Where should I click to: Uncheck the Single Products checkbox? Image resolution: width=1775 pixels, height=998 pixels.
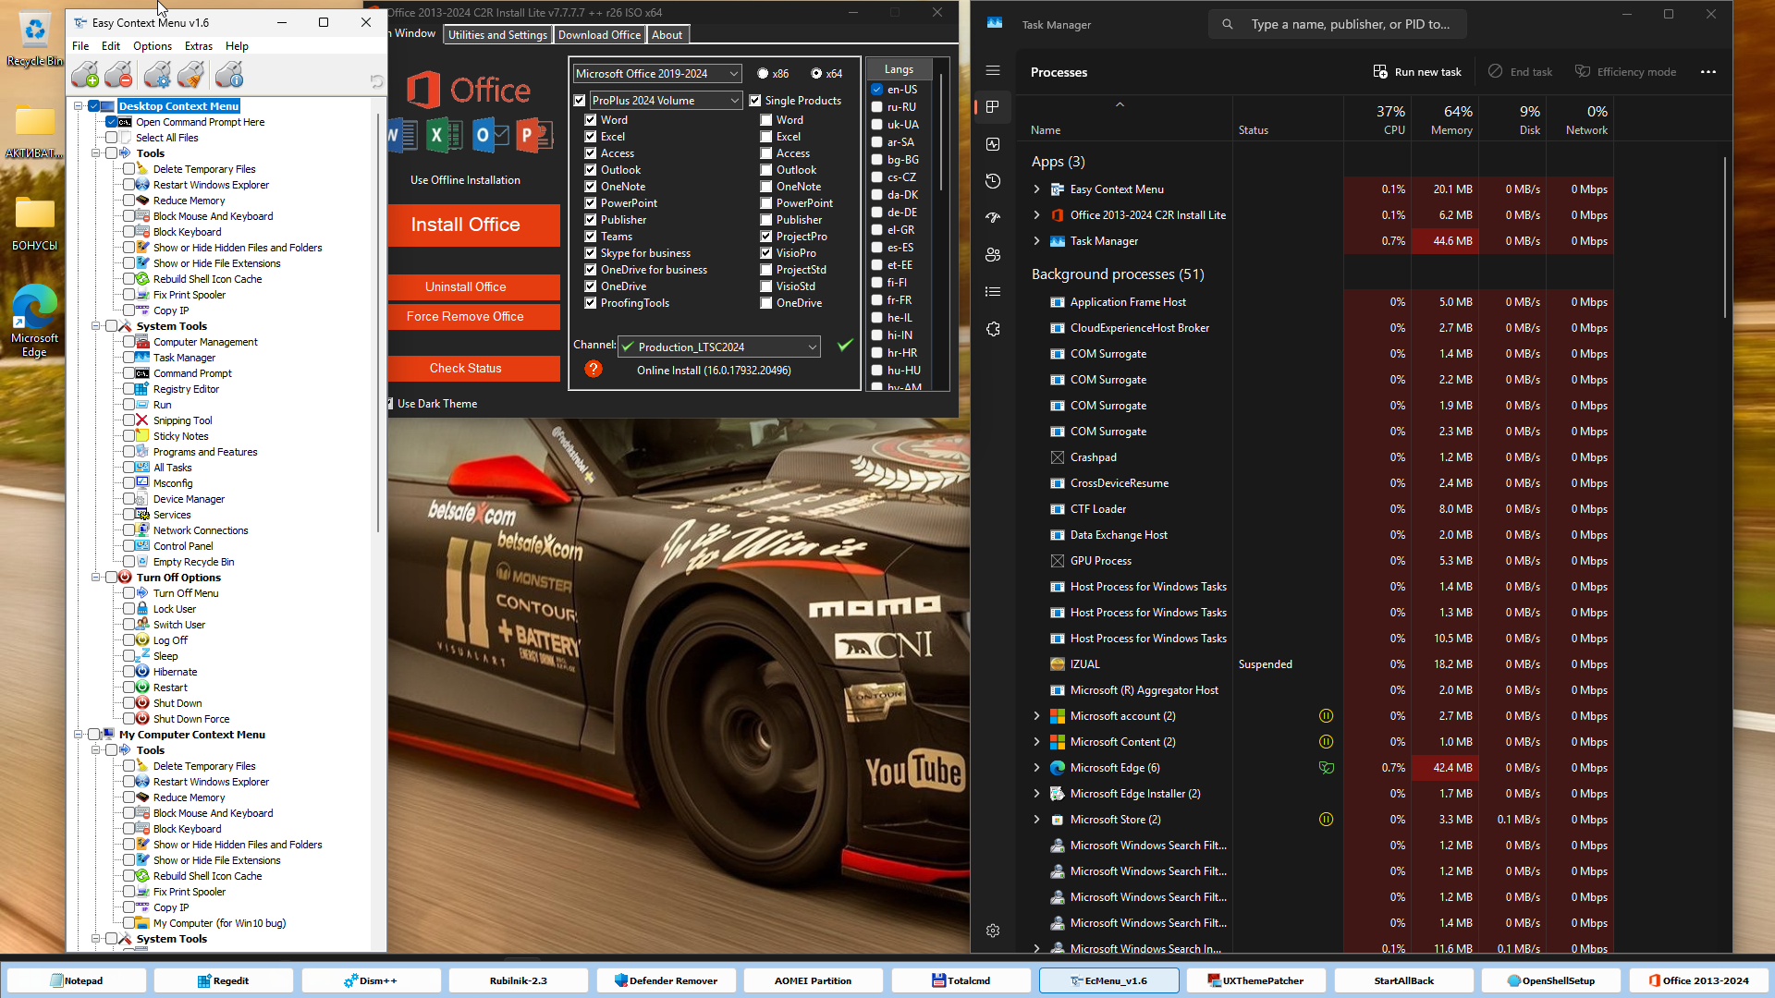(754, 101)
